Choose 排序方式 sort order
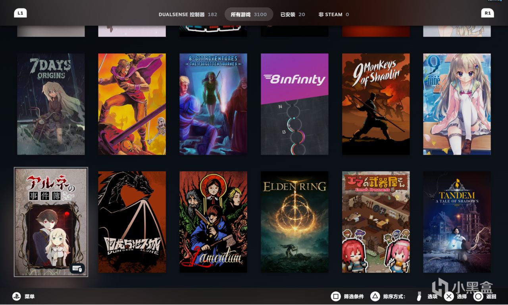Screen dimensions: 508x305 point(394,297)
